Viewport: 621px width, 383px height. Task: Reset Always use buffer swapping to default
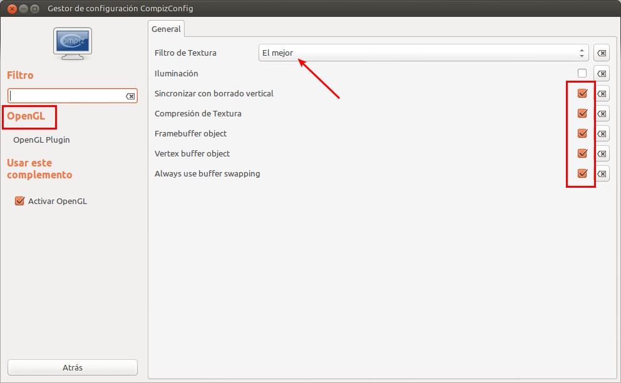click(601, 173)
